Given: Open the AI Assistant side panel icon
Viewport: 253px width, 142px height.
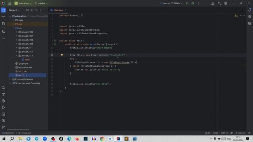Looking at the screenshot, I should 250,17.
